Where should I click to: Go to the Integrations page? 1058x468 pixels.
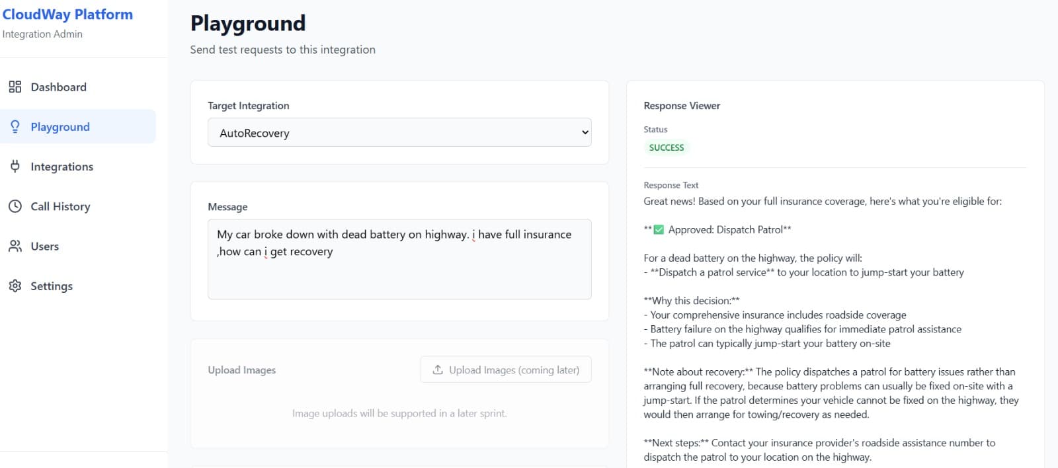click(78, 166)
